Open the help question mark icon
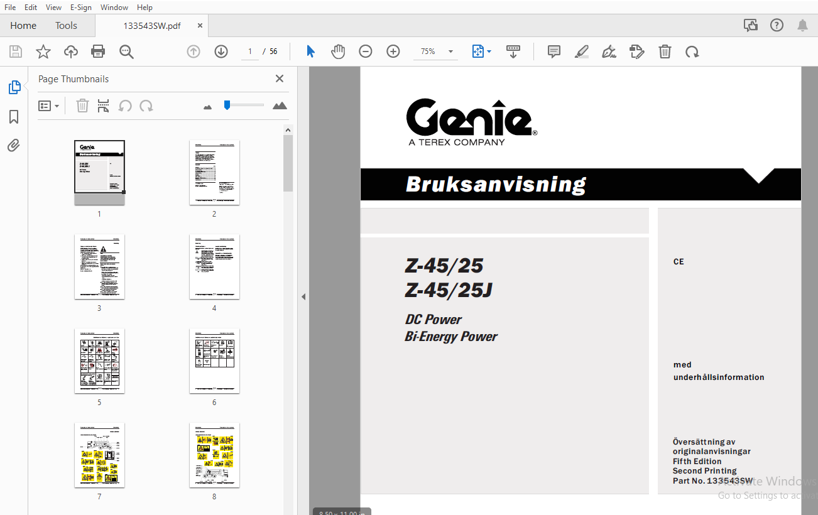The width and height of the screenshot is (818, 515). [x=777, y=25]
